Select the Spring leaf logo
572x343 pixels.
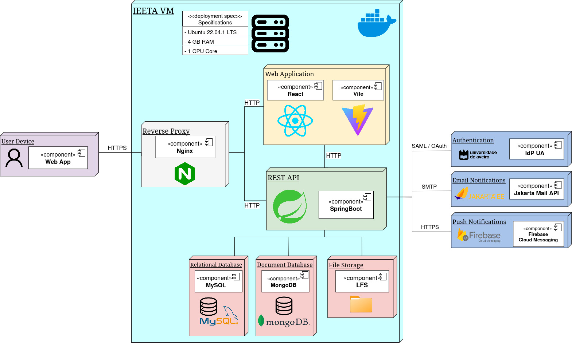[x=290, y=206]
